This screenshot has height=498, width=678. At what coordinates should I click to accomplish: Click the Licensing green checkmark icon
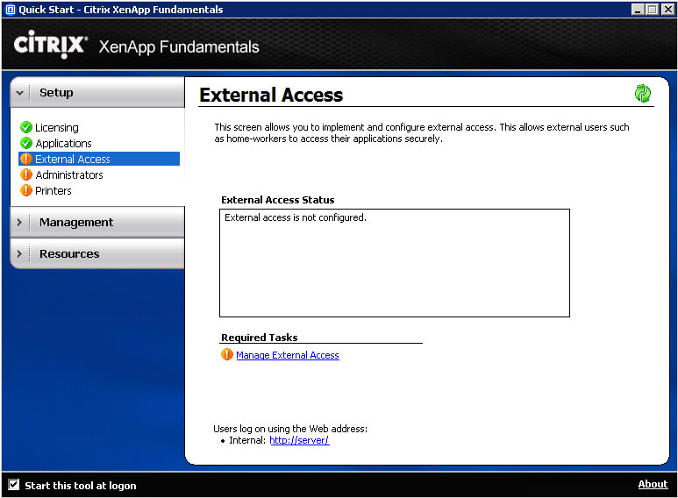tap(26, 127)
